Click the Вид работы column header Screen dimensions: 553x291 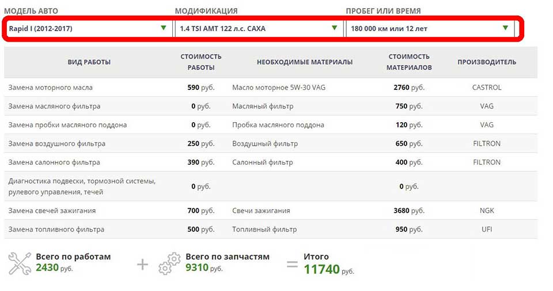pyautogui.click(x=89, y=62)
